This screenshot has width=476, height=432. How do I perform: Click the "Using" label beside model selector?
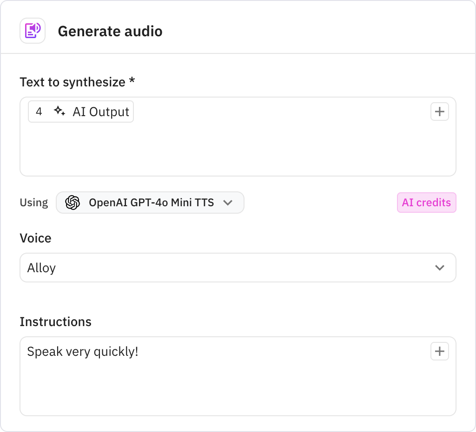point(34,203)
